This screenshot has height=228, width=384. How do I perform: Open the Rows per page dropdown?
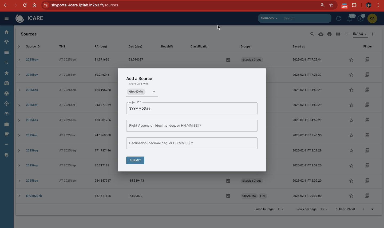[x=324, y=209]
